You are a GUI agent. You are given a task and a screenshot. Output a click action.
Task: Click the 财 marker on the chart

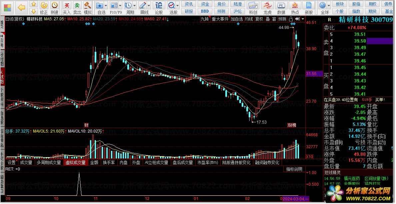click(x=86, y=125)
